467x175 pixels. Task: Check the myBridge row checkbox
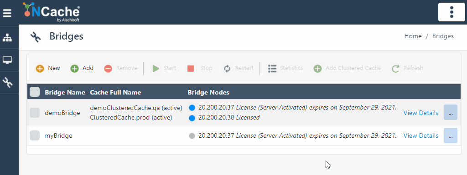click(x=35, y=135)
